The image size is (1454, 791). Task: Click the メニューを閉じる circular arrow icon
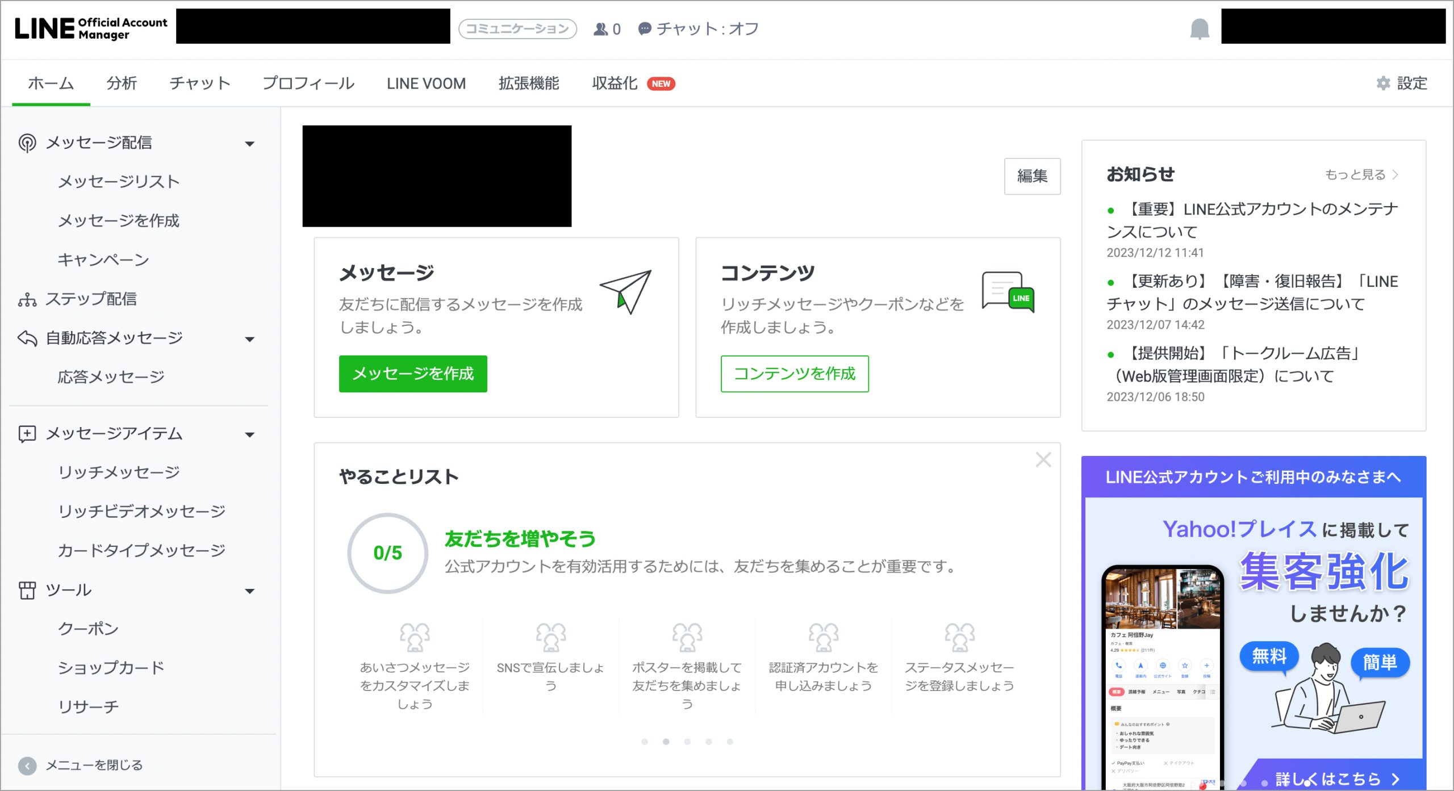point(27,765)
